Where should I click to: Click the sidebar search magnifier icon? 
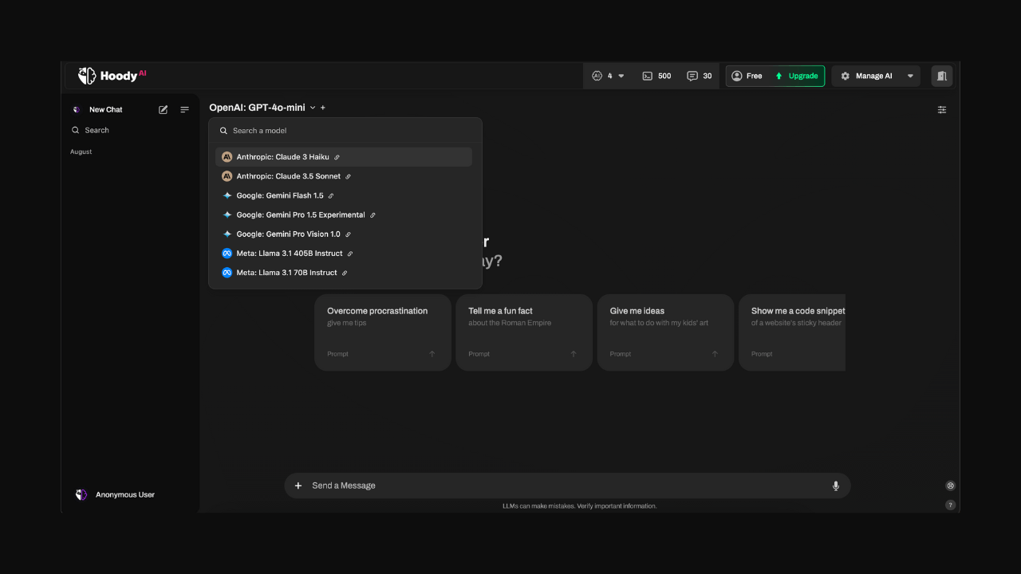(76, 130)
